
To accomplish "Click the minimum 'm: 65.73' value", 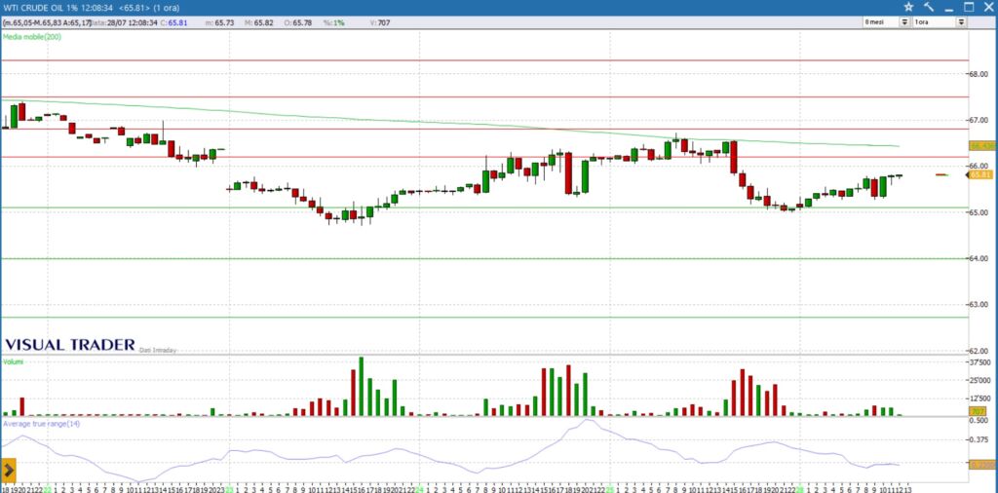I will pos(219,23).
